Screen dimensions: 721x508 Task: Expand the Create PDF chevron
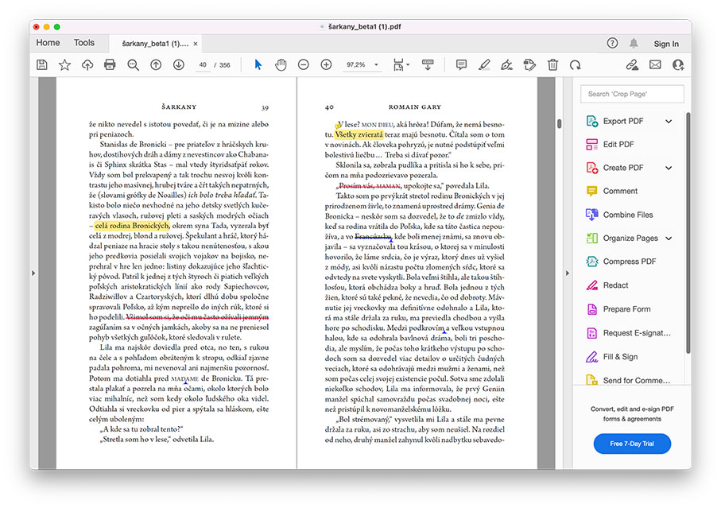tap(669, 168)
